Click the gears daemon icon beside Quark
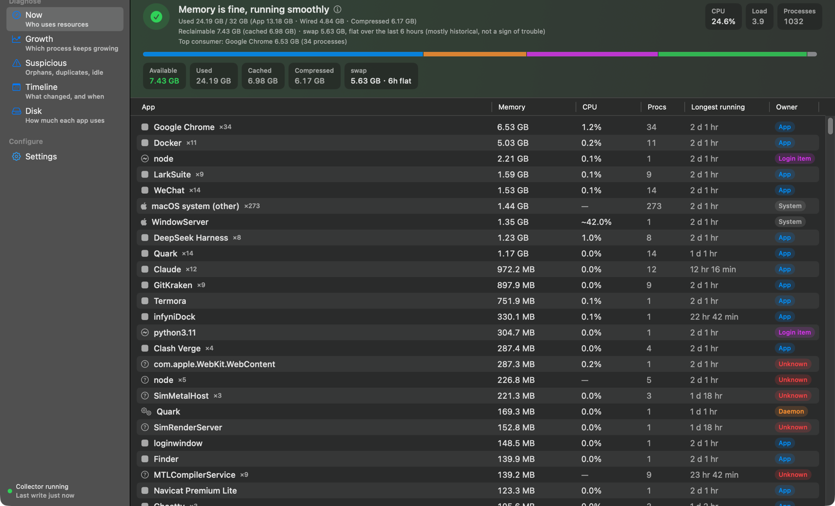This screenshot has height=506, width=835. pyautogui.click(x=146, y=411)
